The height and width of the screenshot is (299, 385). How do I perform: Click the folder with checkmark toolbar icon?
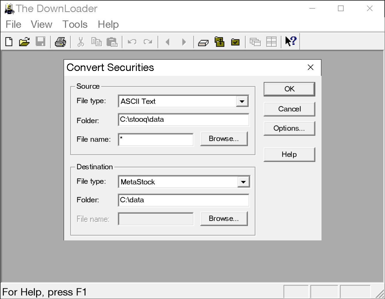[235, 42]
